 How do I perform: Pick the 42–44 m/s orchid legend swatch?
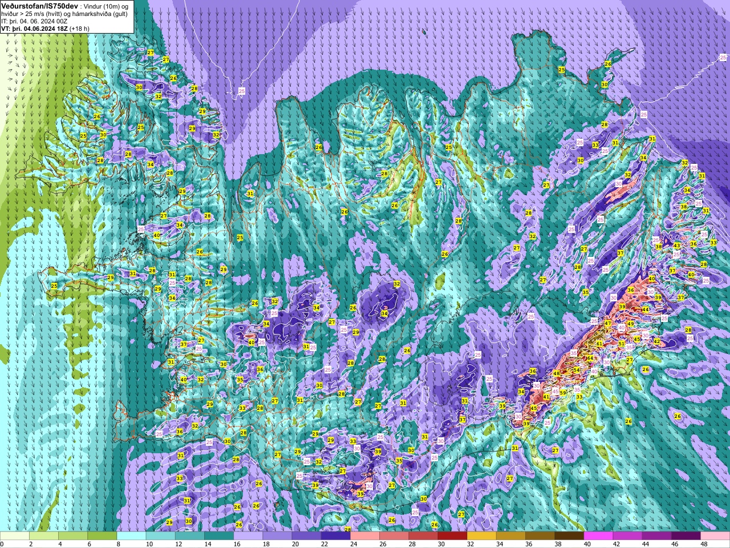click(627, 535)
